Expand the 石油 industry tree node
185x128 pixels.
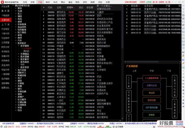coord(16,11)
